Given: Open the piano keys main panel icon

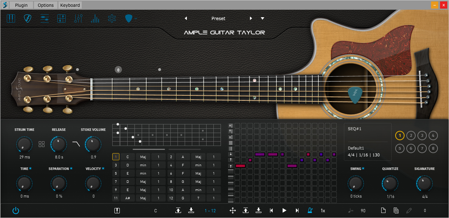Looking at the screenshot, I should point(11,19).
